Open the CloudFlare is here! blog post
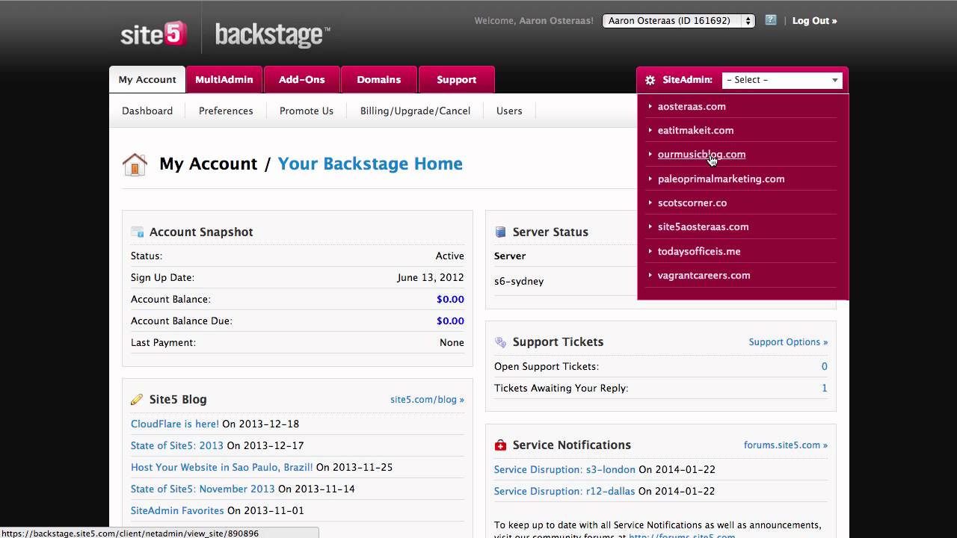The height and width of the screenshot is (538, 957). [x=175, y=424]
